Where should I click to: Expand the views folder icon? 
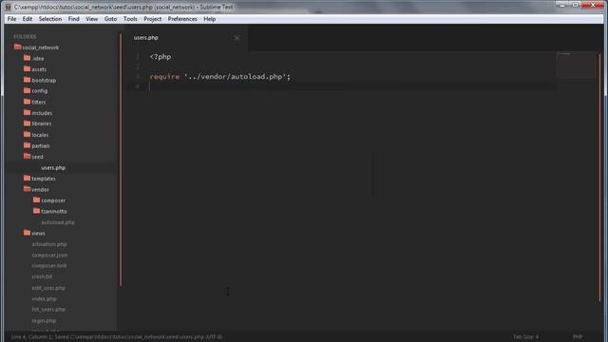(x=27, y=233)
